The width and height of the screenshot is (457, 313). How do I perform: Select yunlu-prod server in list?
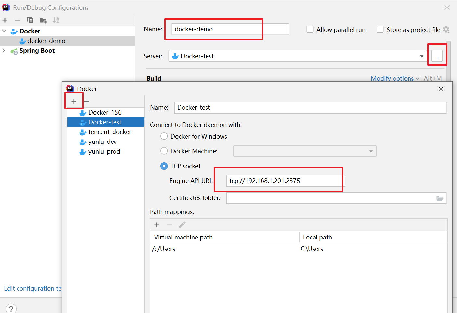[x=106, y=151]
